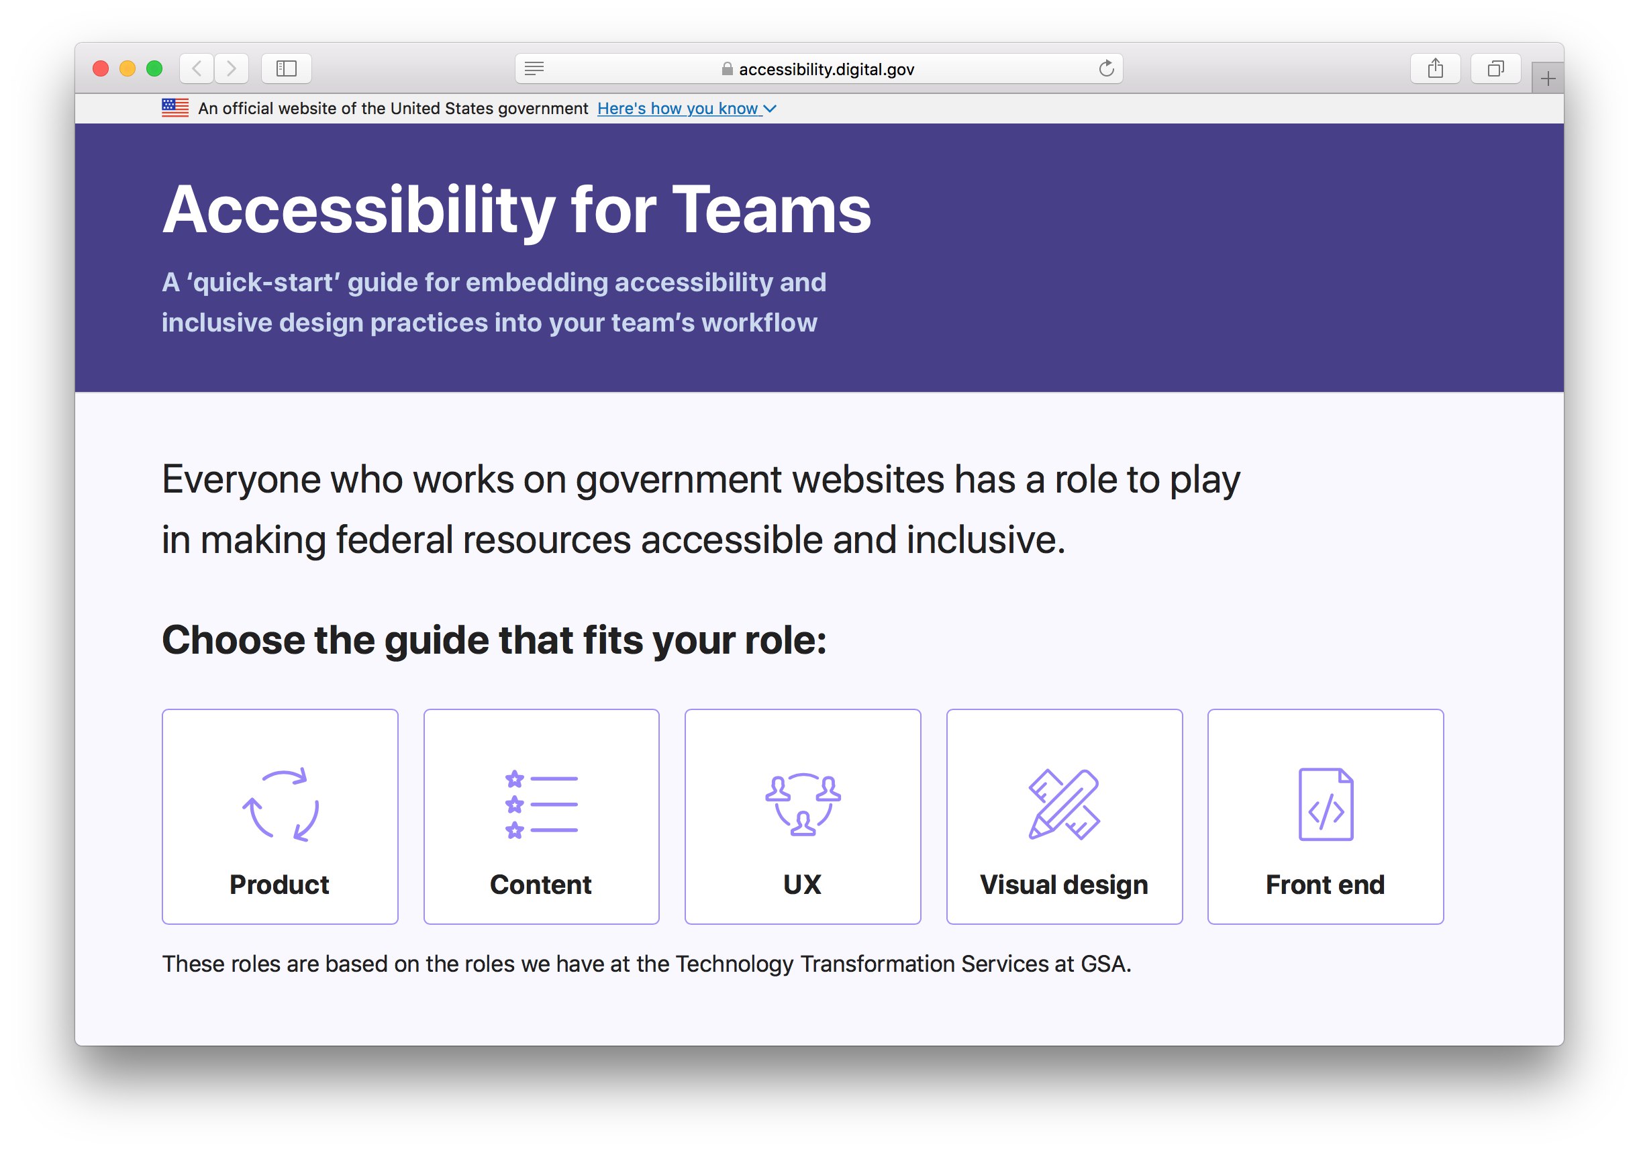Open the Front end guide card

tap(1326, 816)
